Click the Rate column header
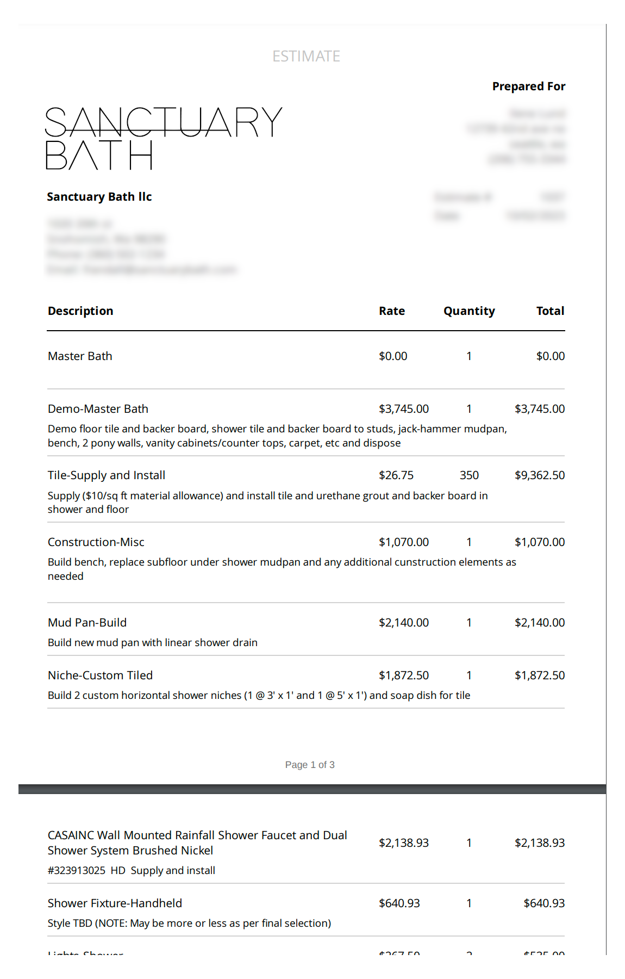 coord(391,311)
